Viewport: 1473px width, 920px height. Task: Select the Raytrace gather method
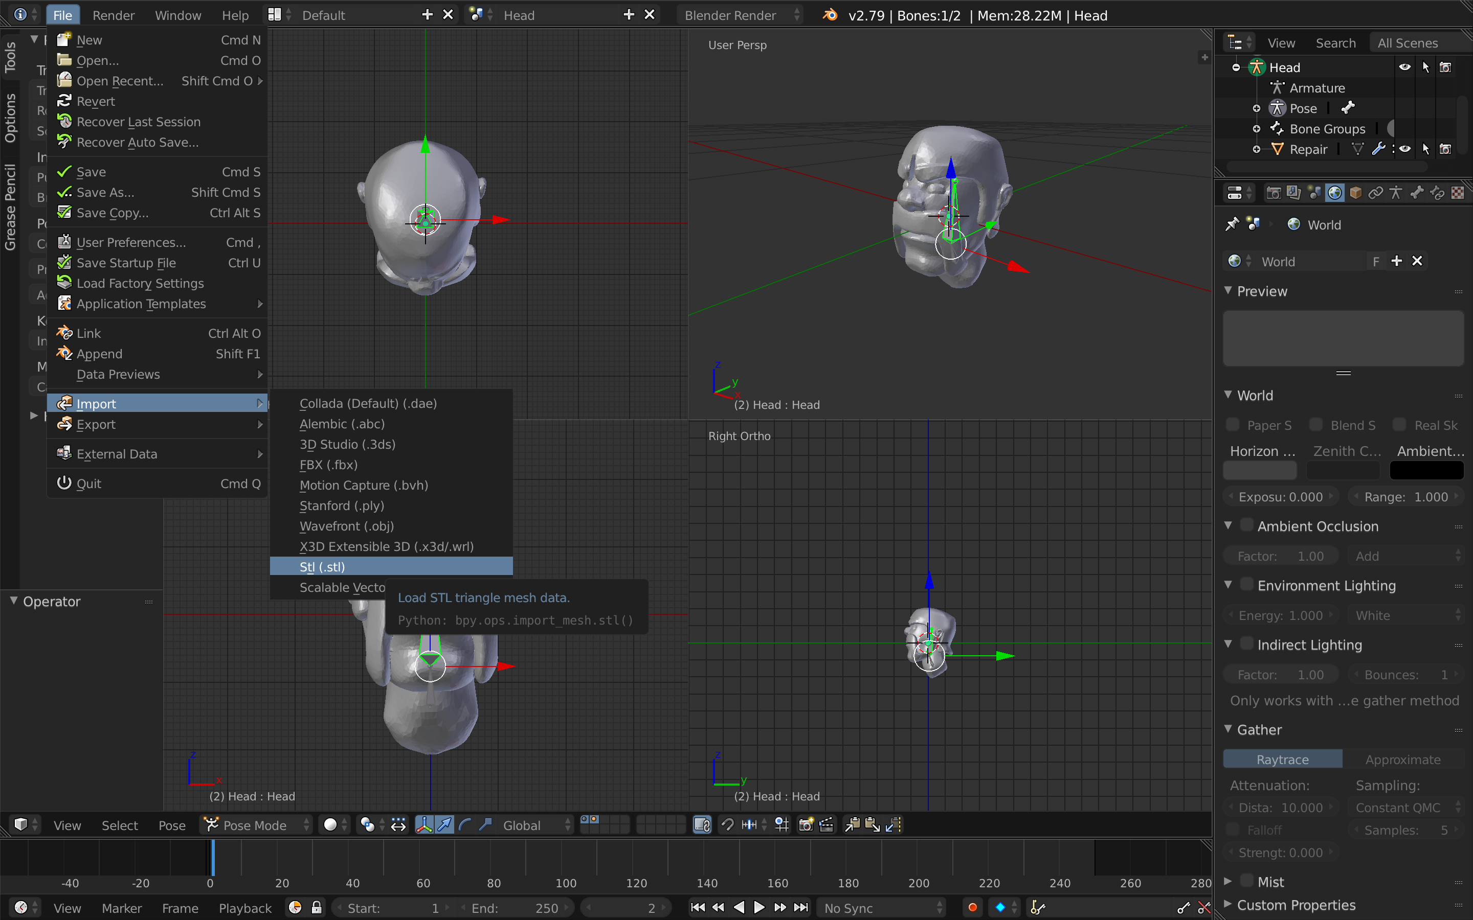click(x=1283, y=760)
